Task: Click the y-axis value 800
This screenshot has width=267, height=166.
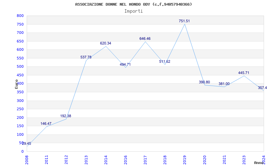Action: tap(20, 16)
